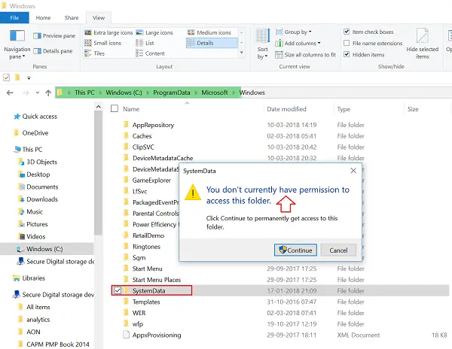This screenshot has width=452, height=349.
Task: Choose Content layout
Action: [151, 53]
